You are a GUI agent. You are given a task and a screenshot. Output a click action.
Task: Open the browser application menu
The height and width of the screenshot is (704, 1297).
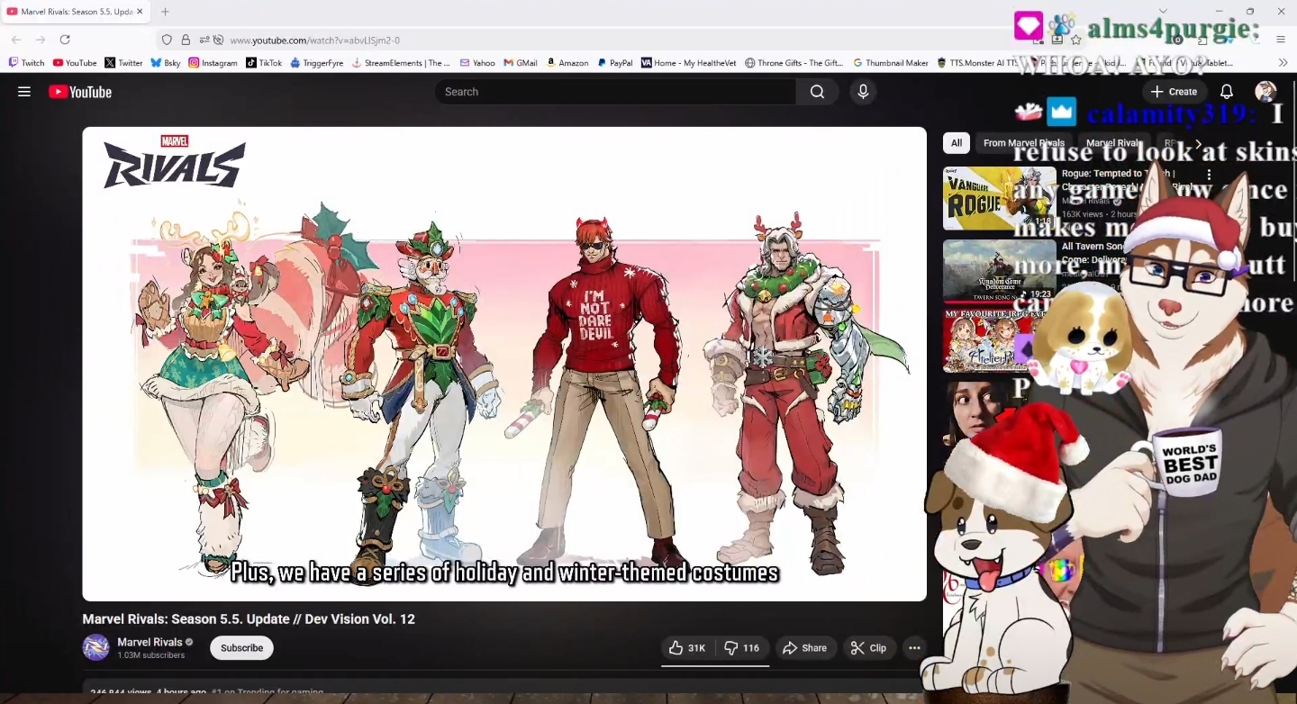coord(1281,40)
